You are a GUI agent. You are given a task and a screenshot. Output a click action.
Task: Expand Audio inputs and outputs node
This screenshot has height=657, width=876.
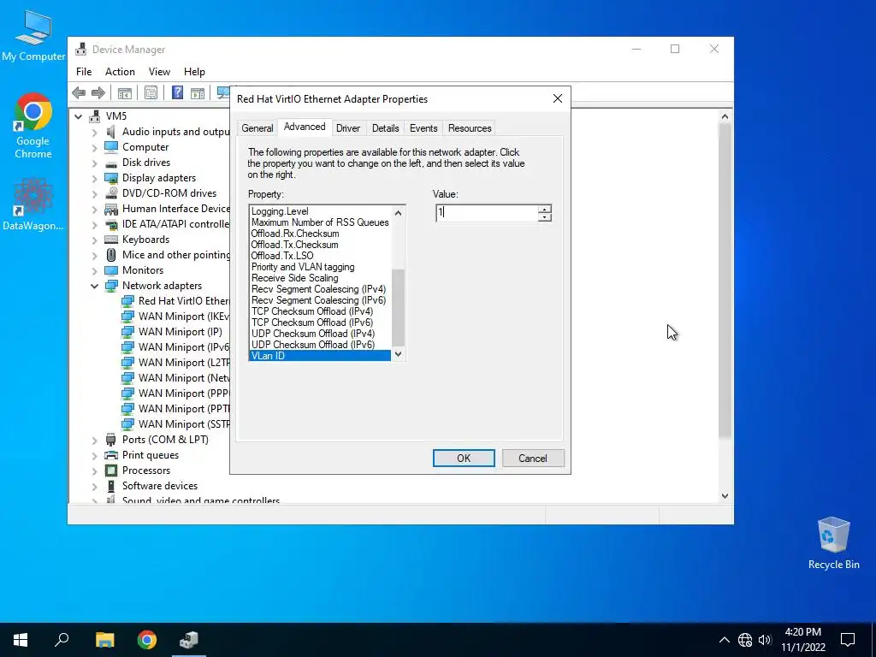[x=94, y=133]
